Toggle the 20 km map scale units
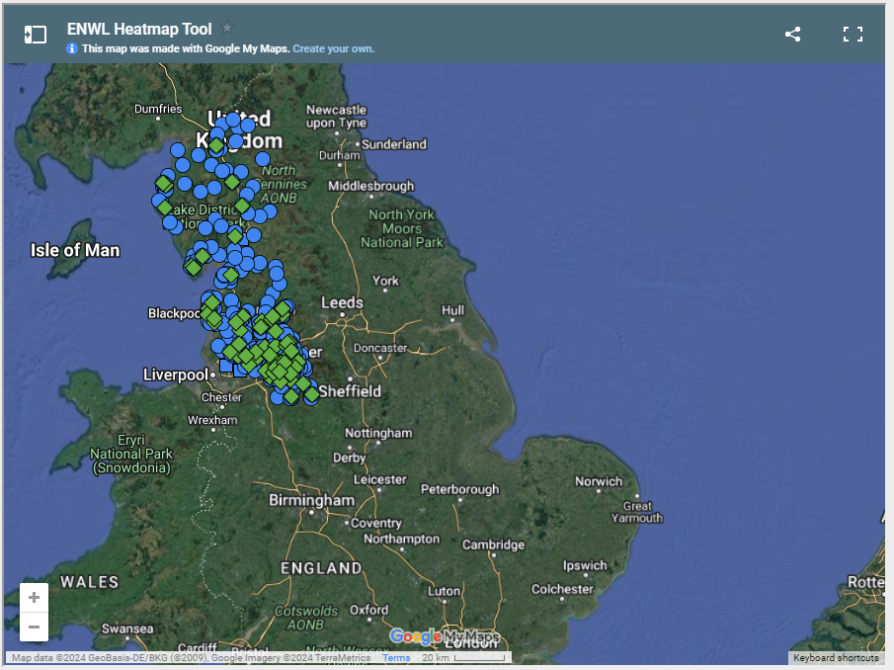 click(462, 658)
